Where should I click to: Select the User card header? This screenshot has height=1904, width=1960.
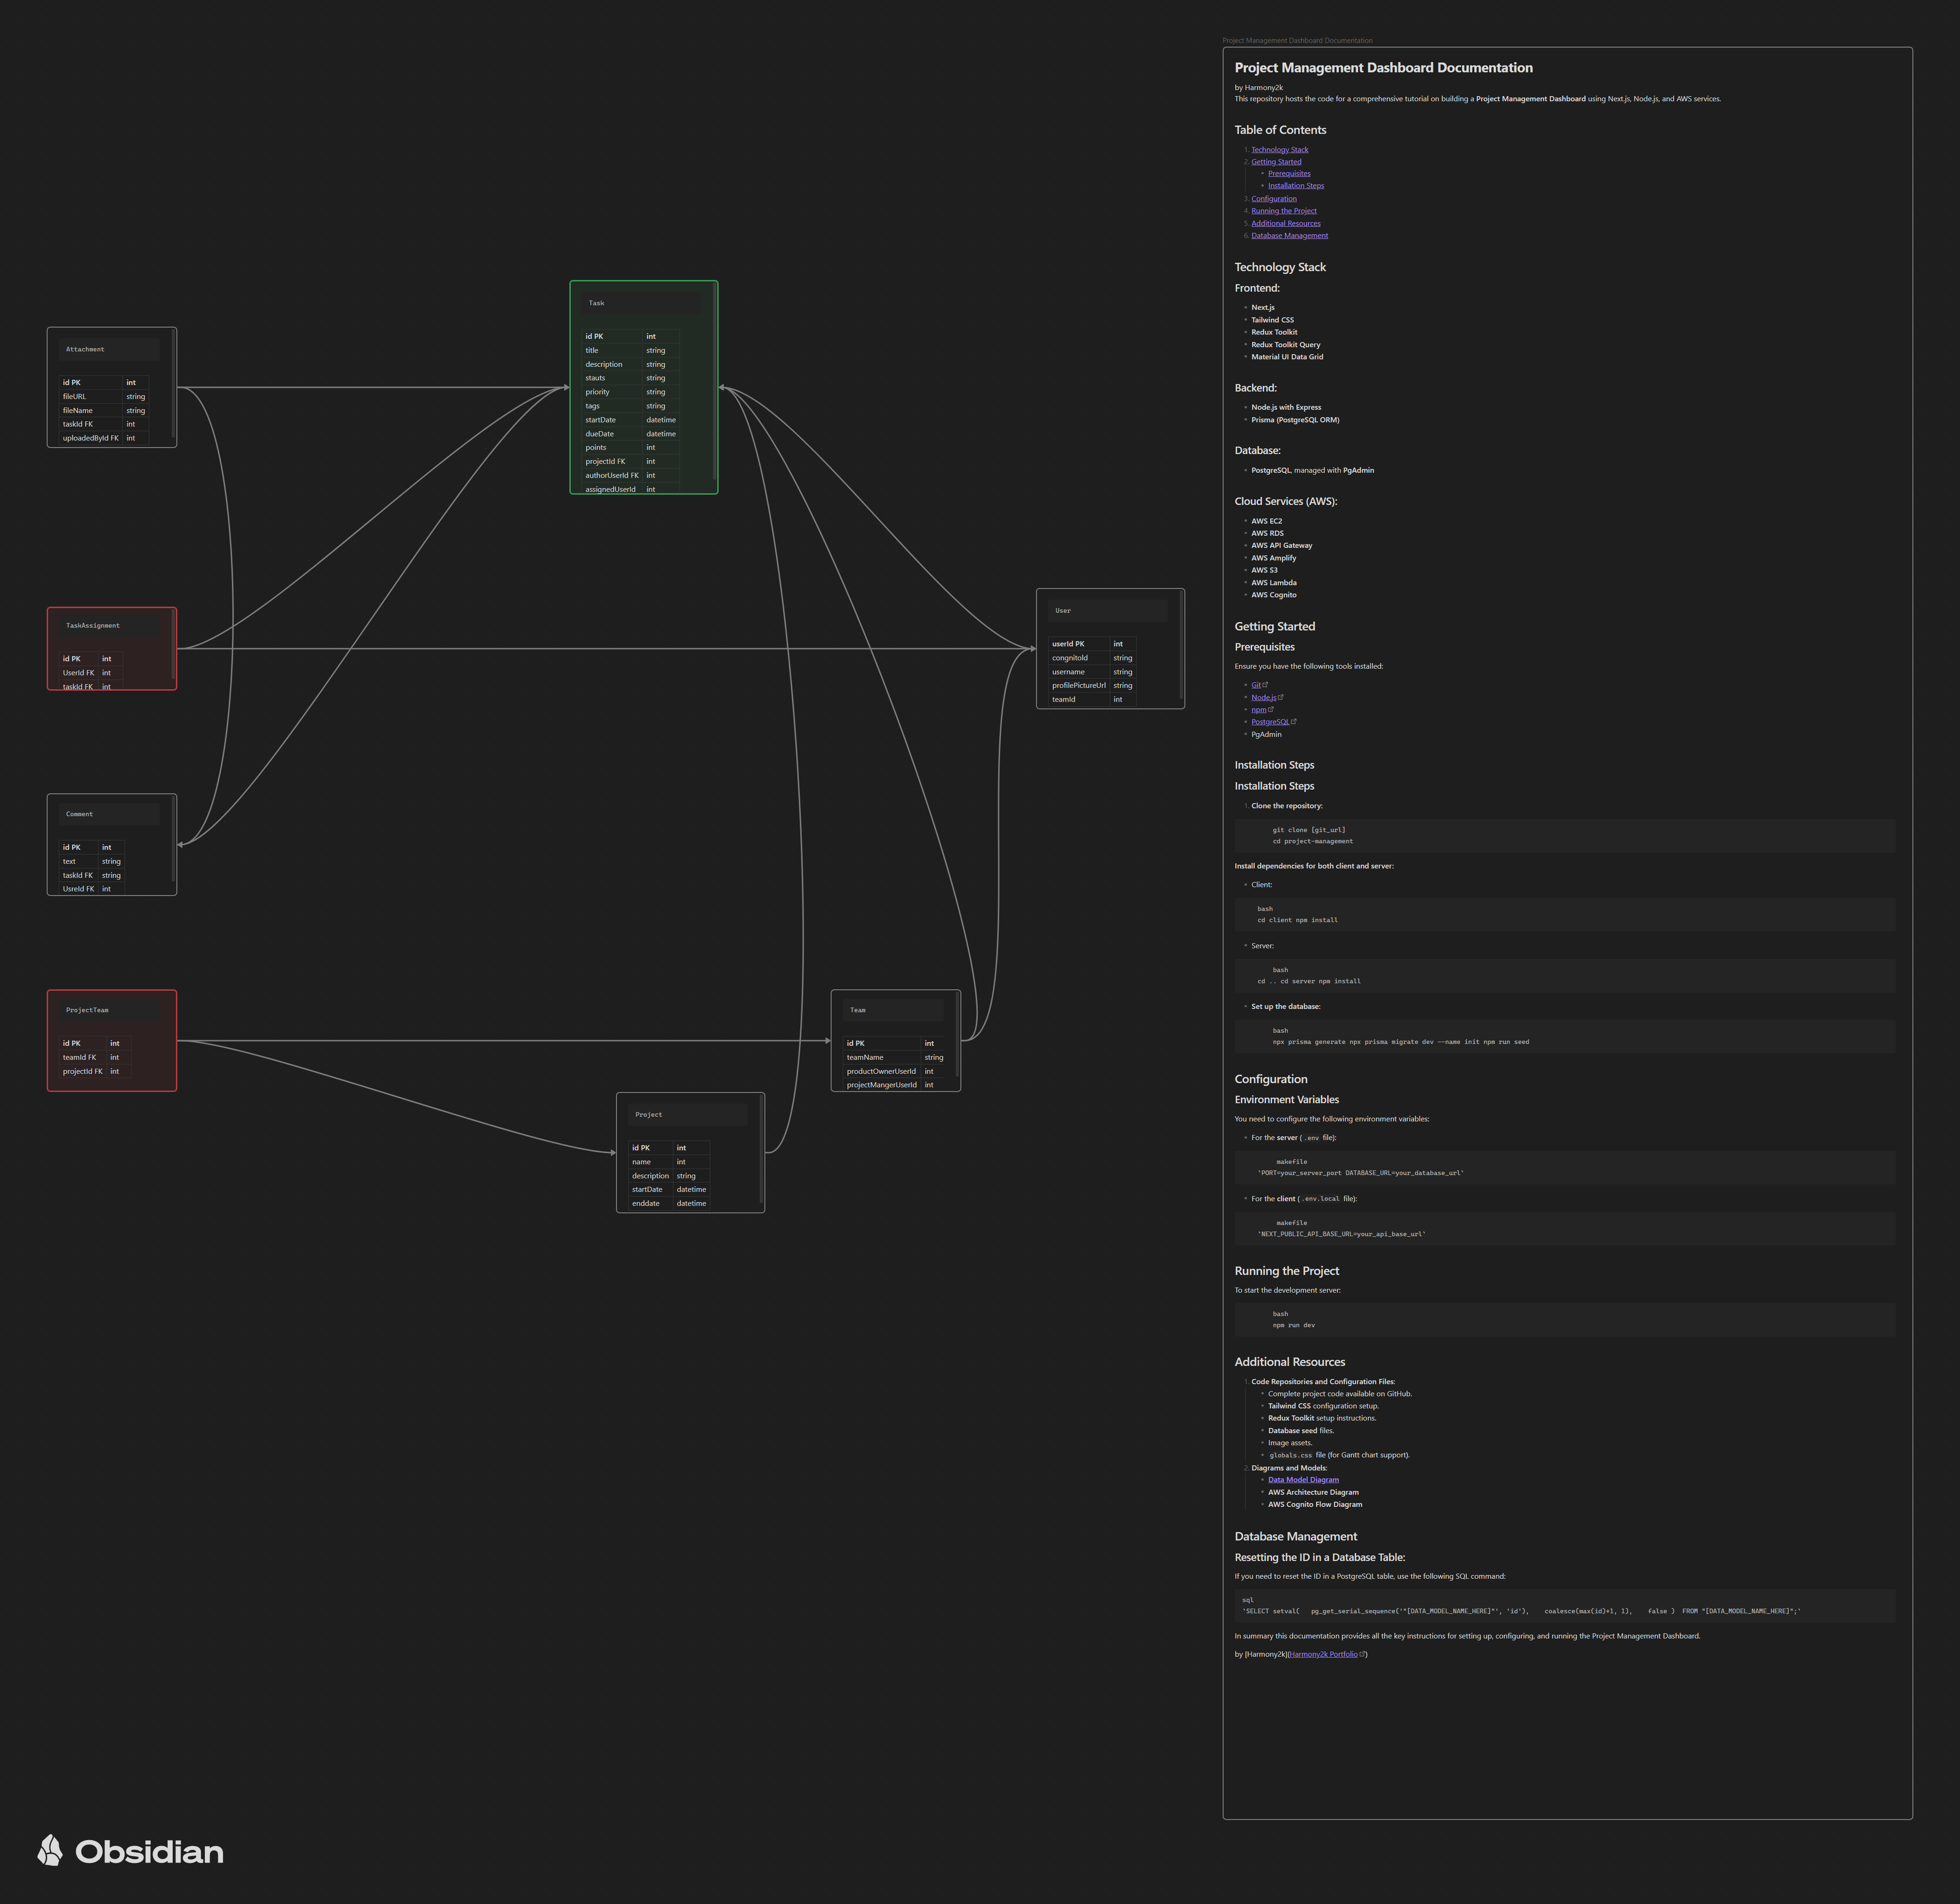click(x=1108, y=610)
